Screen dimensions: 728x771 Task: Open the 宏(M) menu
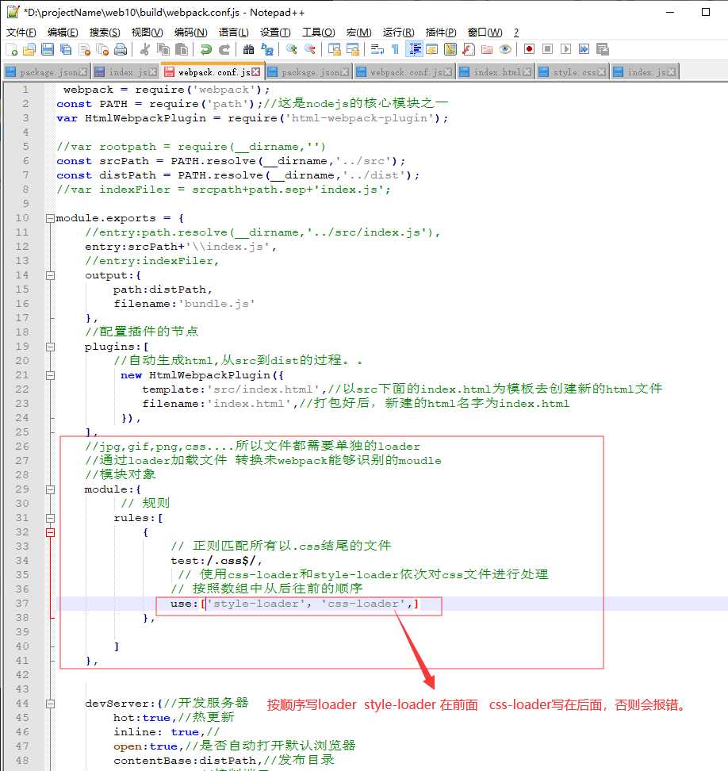[x=358, y=33]
